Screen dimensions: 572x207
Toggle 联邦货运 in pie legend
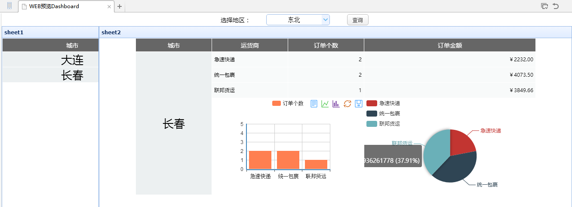383,124
